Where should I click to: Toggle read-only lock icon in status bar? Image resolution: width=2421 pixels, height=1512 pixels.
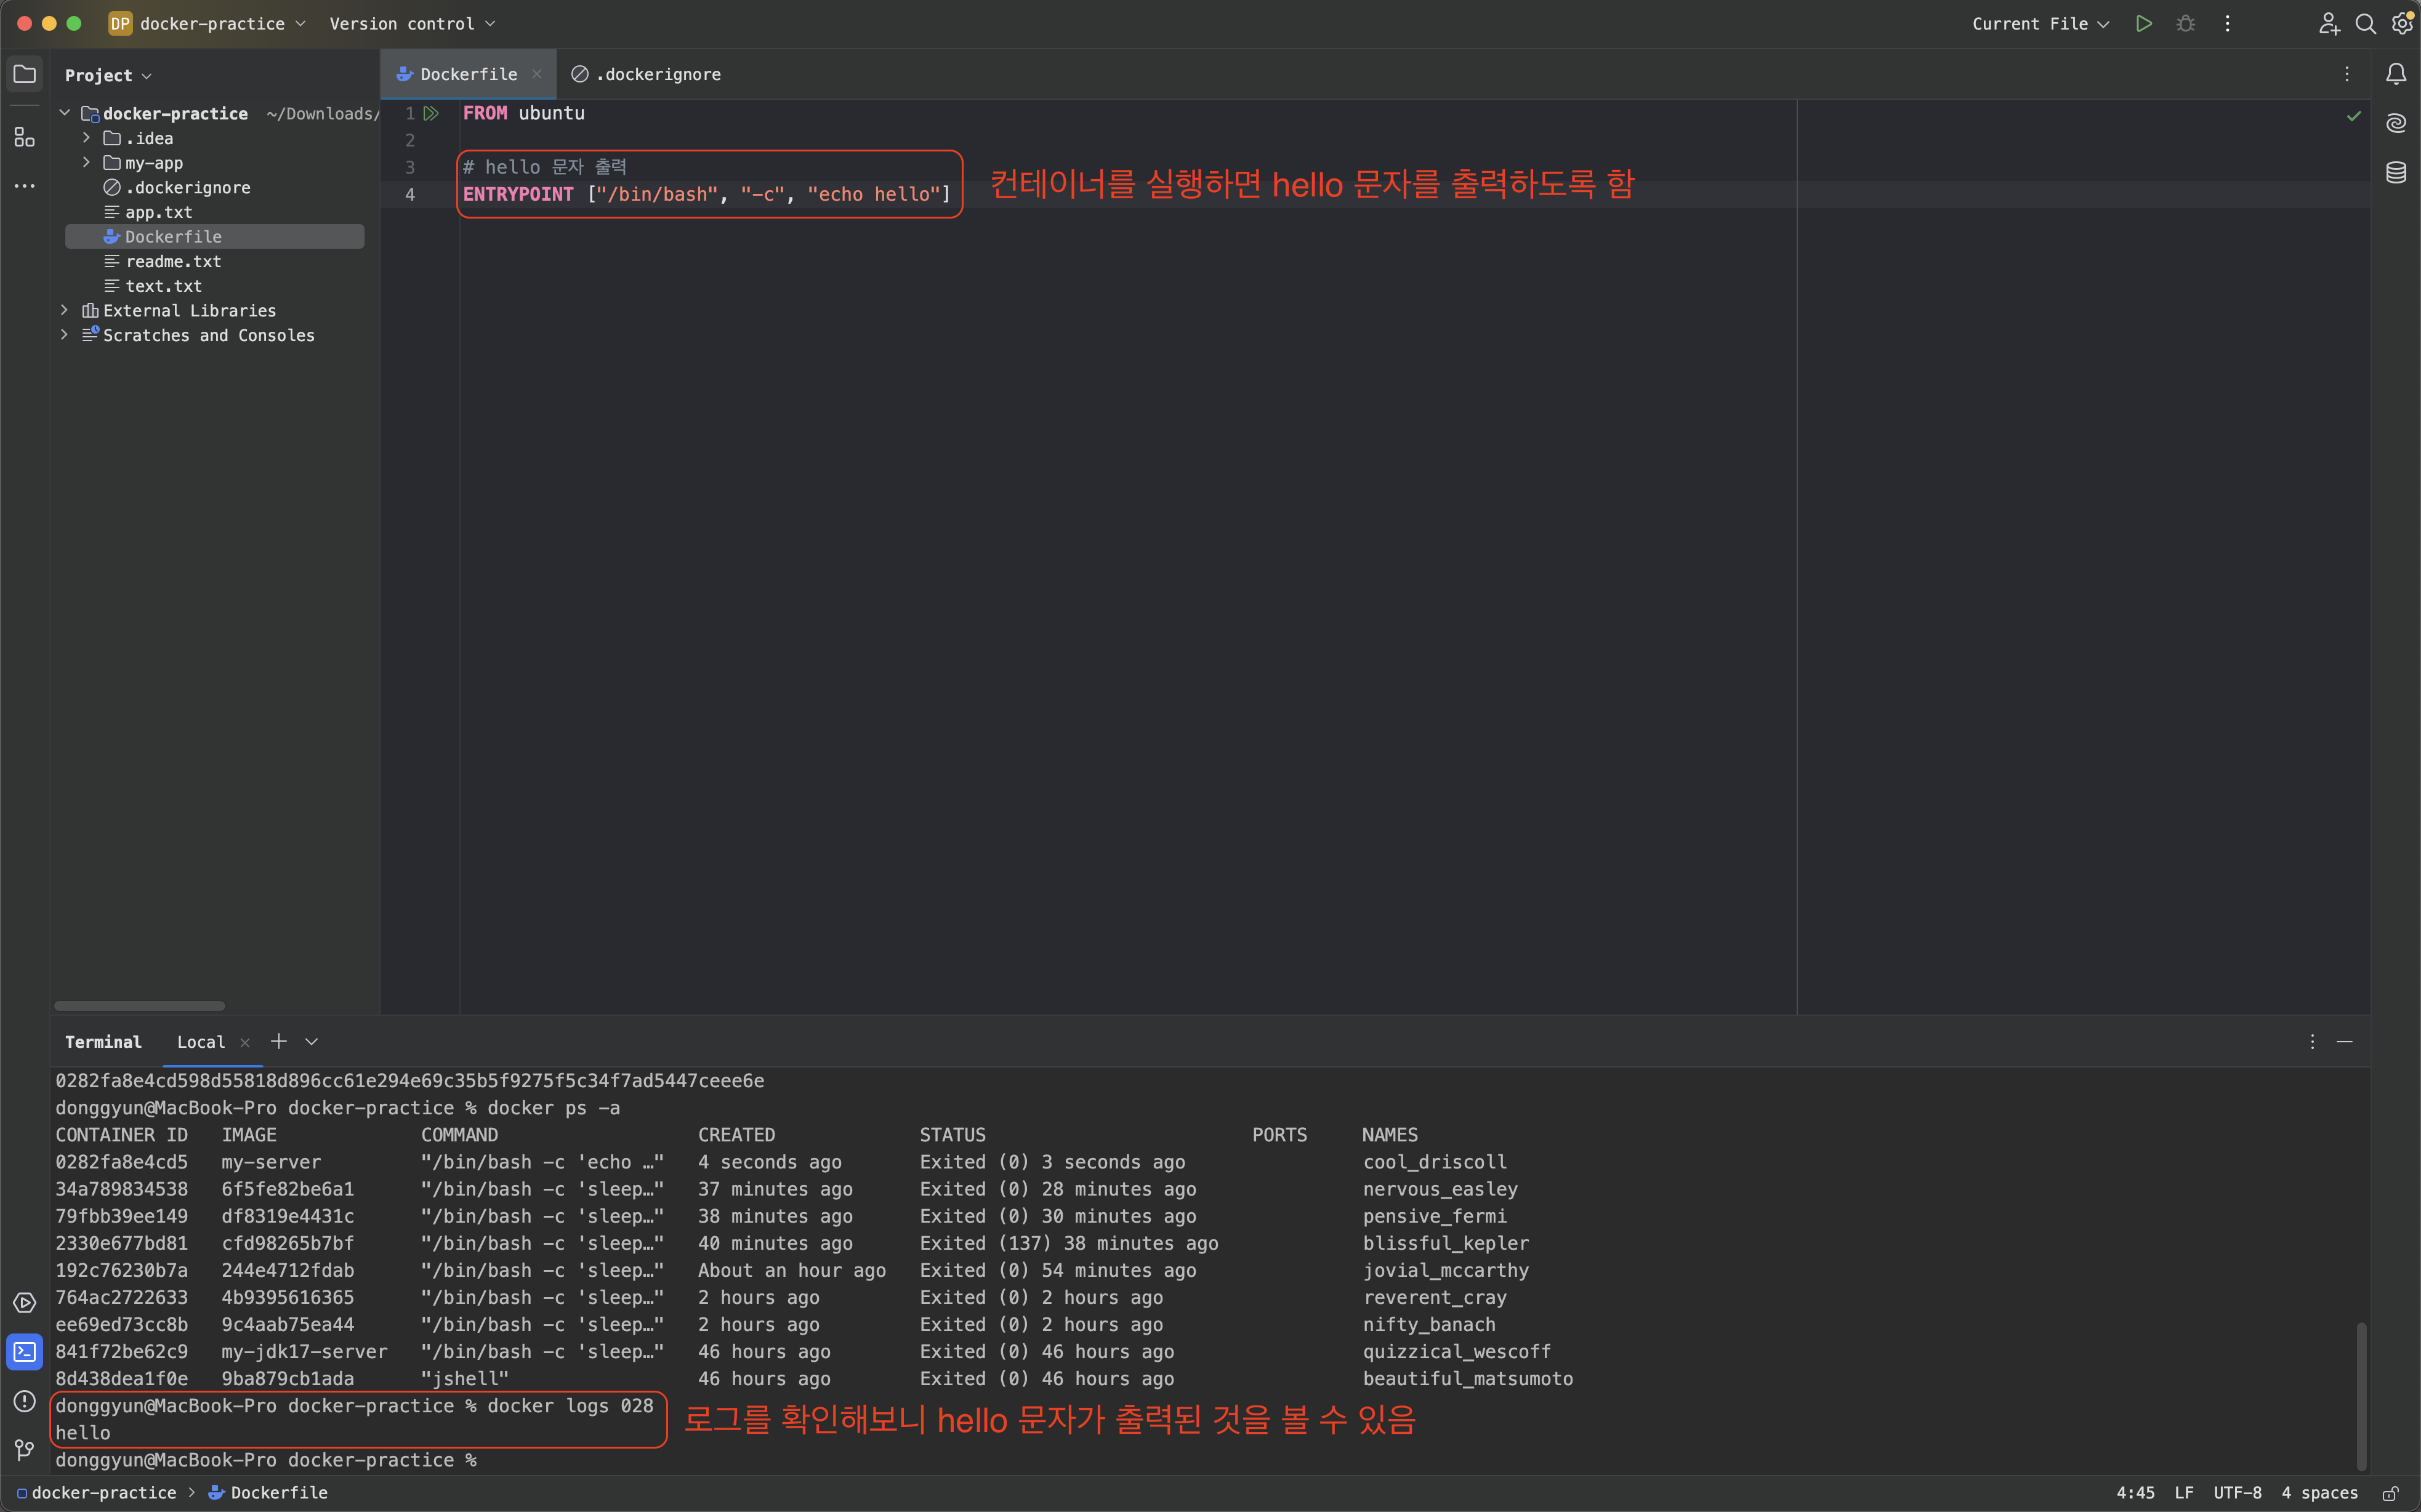pyautogui.click(x=2390, y=1493)
